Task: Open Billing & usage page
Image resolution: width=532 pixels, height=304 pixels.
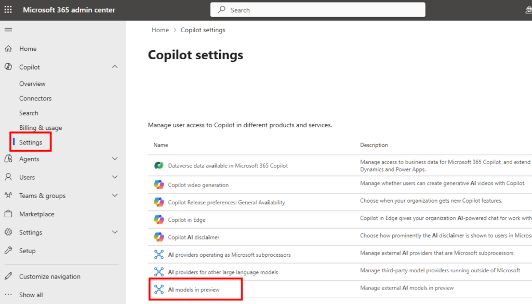Action: 41,128
